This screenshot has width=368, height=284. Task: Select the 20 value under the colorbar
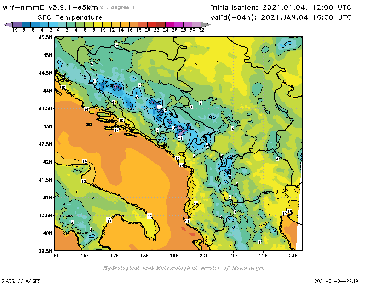click(148, 30)
